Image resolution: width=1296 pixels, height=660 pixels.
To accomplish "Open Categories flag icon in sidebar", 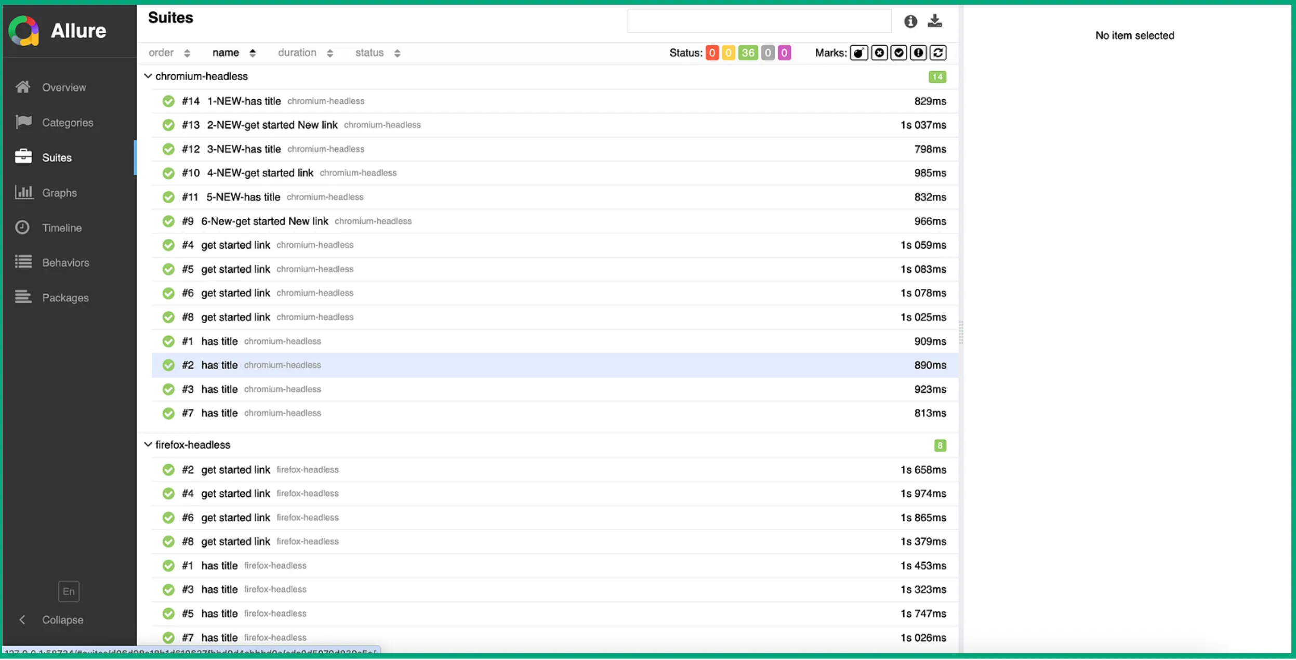I will click(x=23, y=122).
